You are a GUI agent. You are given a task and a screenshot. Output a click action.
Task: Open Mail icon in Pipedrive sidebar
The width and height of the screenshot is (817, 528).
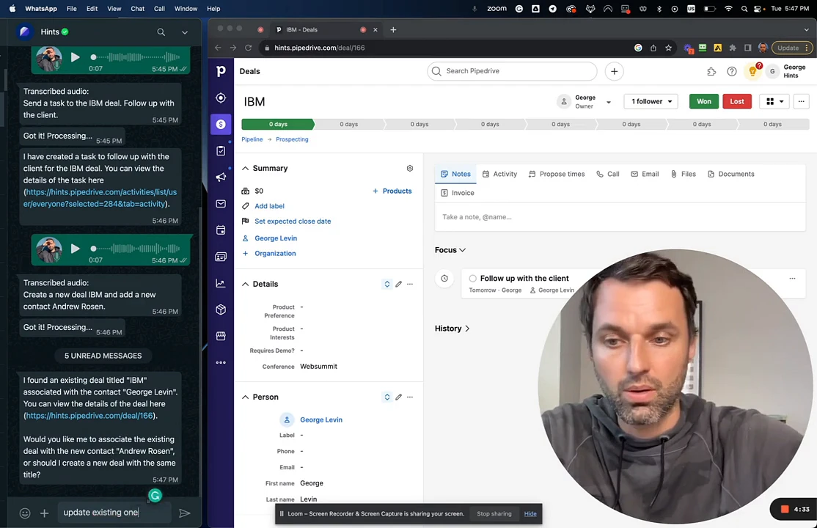point(221,204)
